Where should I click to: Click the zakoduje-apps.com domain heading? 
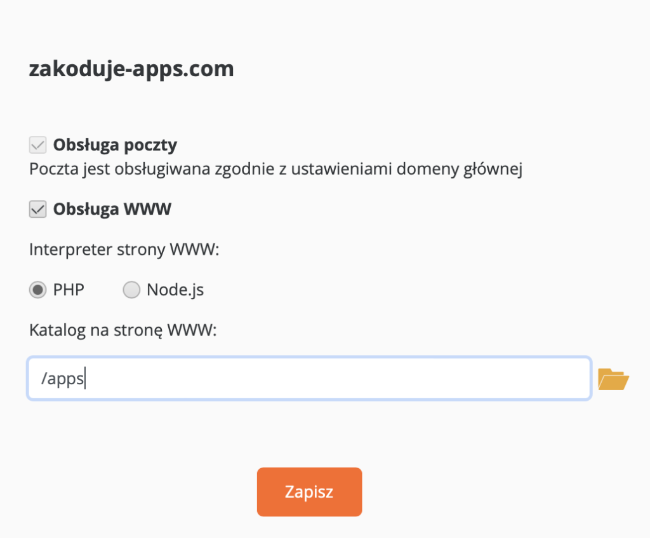click(131, 69)
